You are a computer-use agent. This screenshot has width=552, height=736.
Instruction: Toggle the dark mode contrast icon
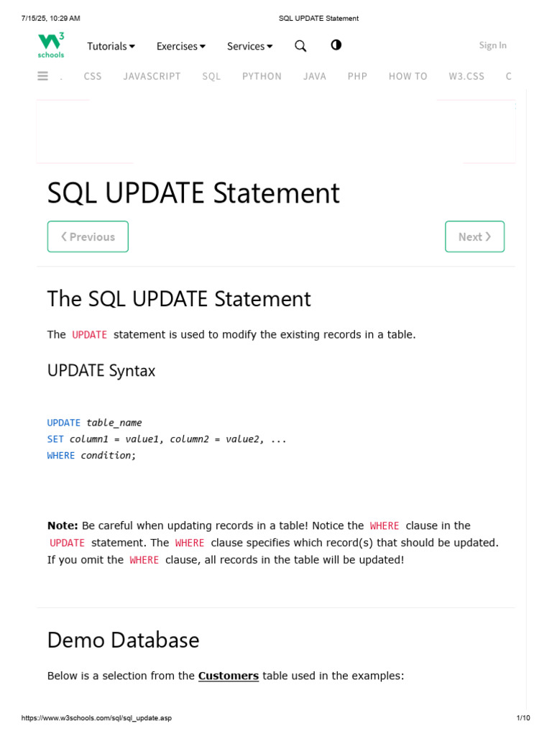[x=336, y=45]
